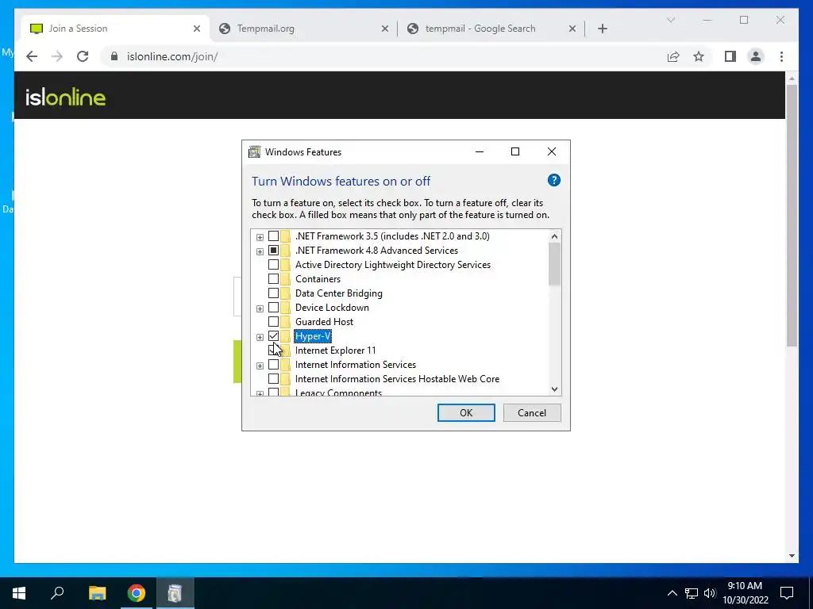
Task: Enable Internet Information Services checkbox
Action: pyautogui.click(x=273, y=365)
